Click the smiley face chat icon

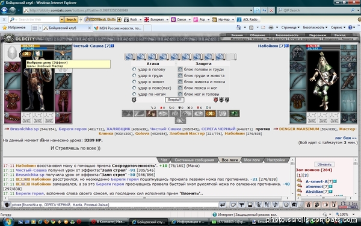286,205
